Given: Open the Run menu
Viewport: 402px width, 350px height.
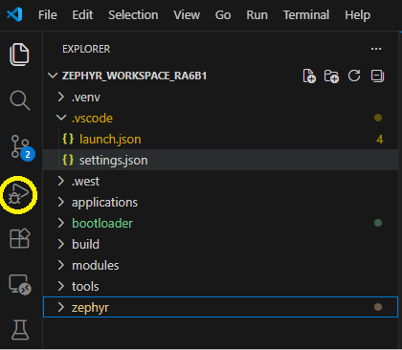Looking at the screenshot, I should coord(257,15).
